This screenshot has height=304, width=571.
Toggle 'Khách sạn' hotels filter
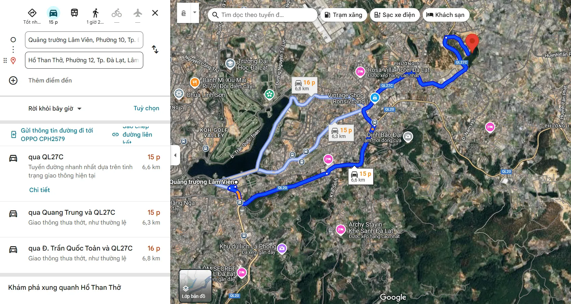[x=446, y=15]
